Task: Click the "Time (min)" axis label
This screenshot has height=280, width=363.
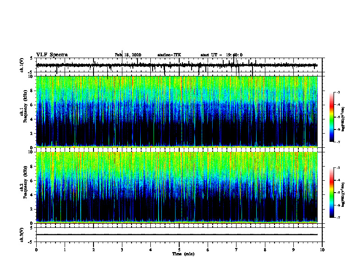Action: tap(183, 254)
